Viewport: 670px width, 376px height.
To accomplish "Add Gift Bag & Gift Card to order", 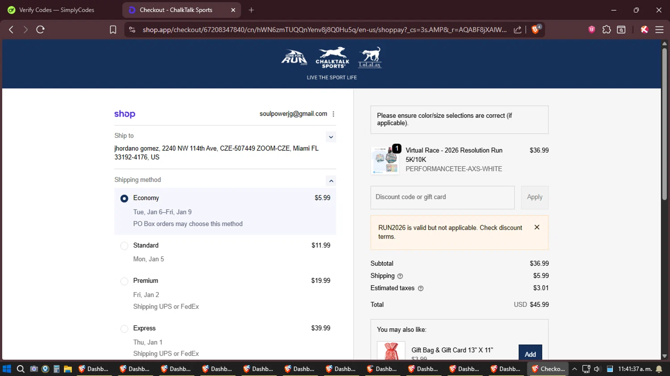I will coord(530,352).
